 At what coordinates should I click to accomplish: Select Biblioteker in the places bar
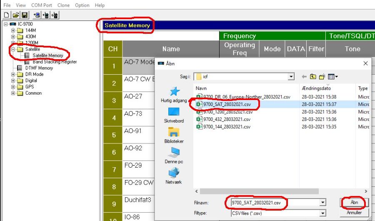[x=174, y=136]
